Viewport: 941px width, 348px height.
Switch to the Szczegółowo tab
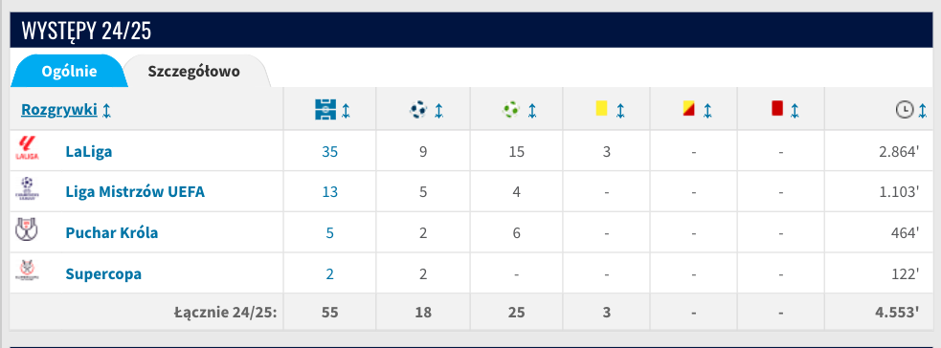pos(193,72)
